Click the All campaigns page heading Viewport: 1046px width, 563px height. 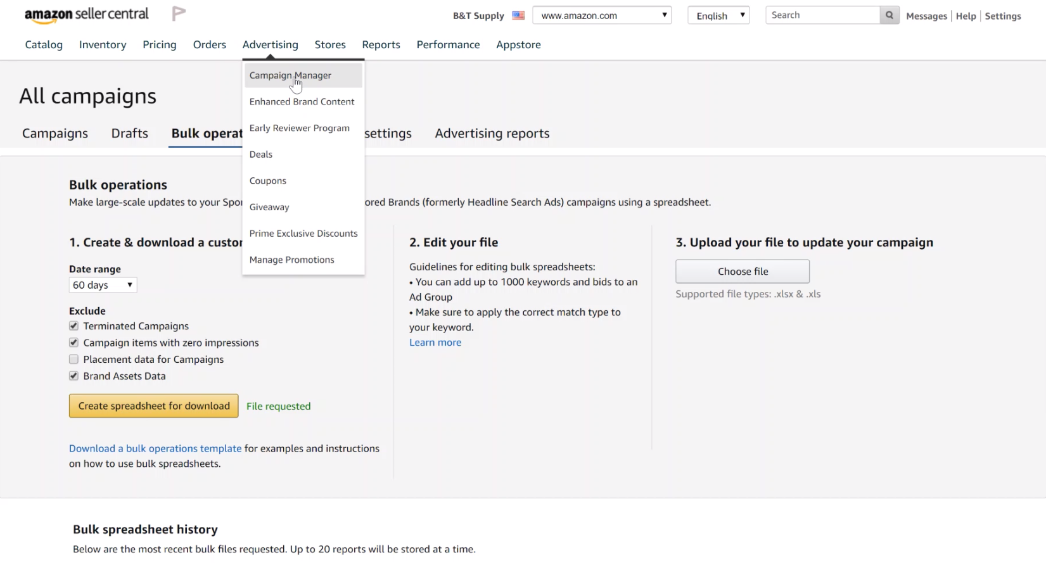[88, 96]
